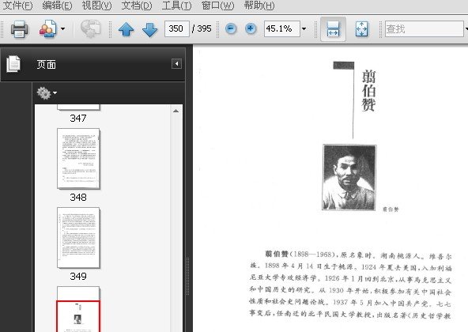This screenshot has width=468, height=332.
Task: Open the 视图(V) menu
Action: point(96,6)
